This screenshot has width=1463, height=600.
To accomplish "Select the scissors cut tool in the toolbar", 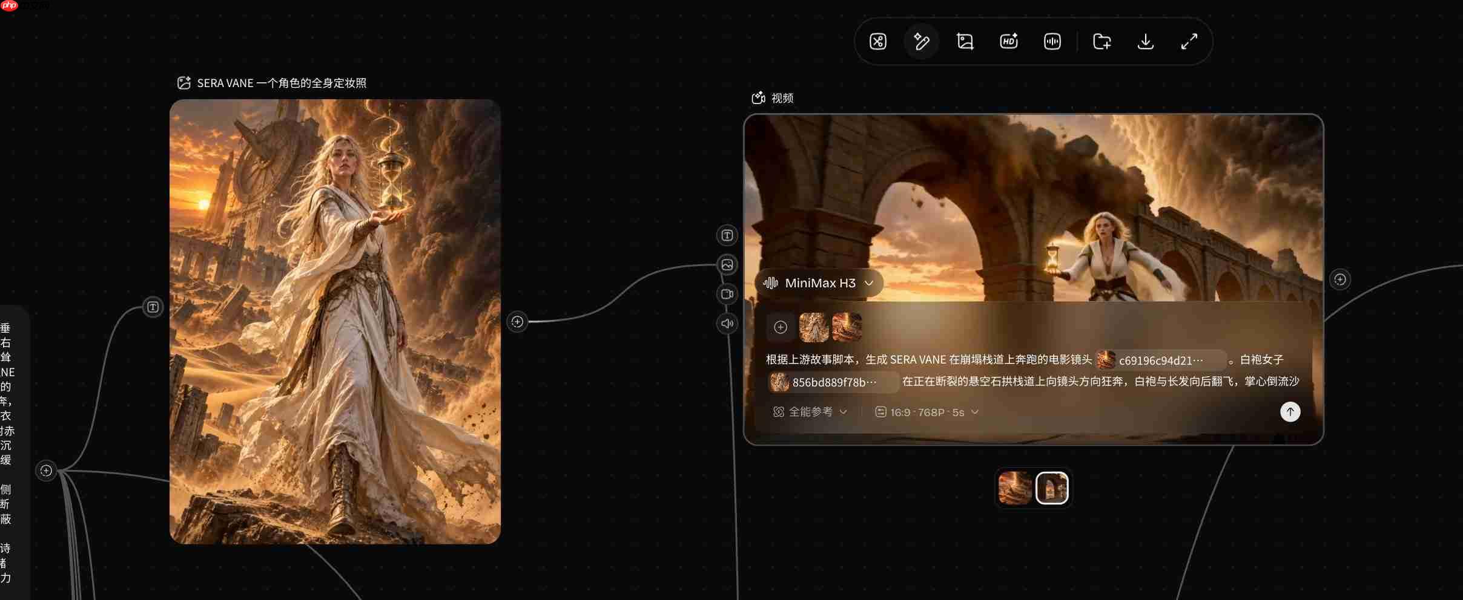I will click(x=877, y=41).
